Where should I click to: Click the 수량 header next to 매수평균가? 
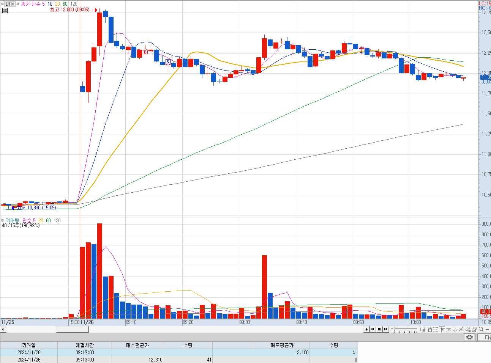(x=188, y=345)
